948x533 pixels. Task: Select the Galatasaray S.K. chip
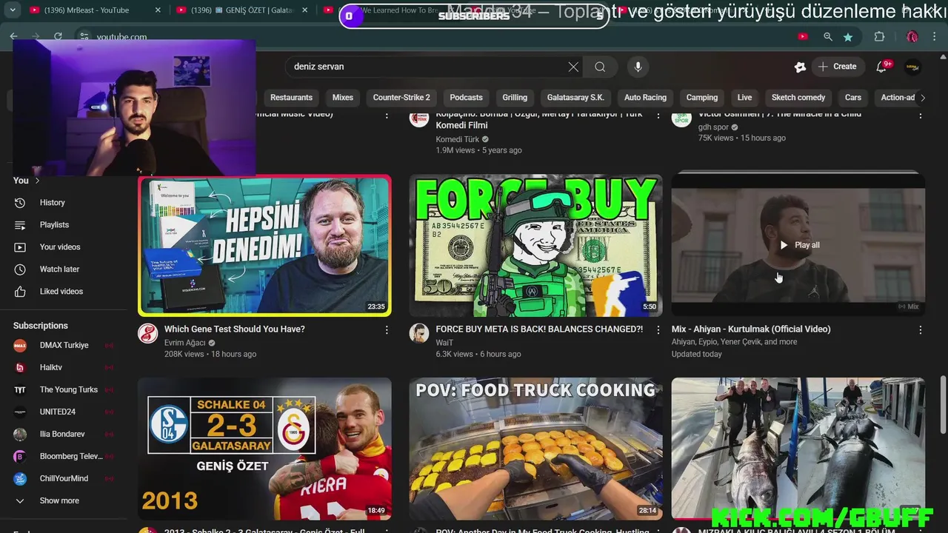[x=575, y=98]
